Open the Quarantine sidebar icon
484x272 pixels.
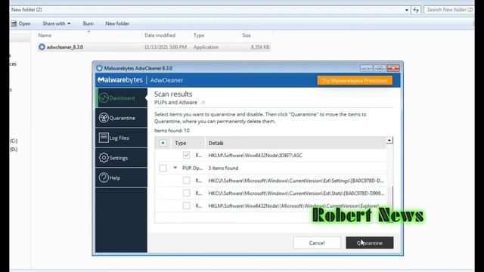click(x=104, y=118)
